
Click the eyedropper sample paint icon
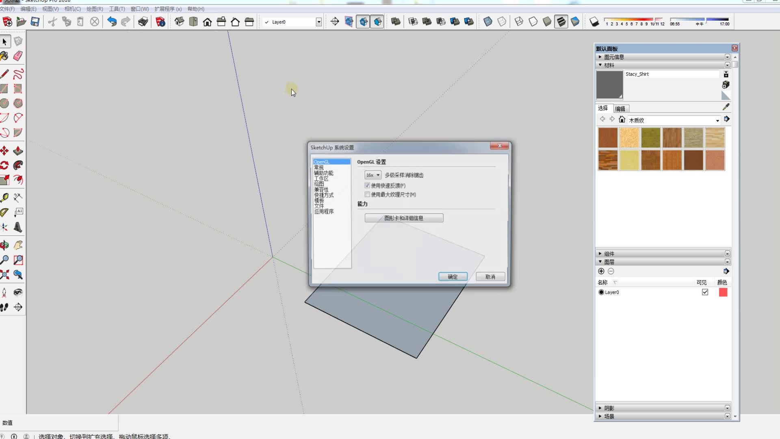(726, 107)
